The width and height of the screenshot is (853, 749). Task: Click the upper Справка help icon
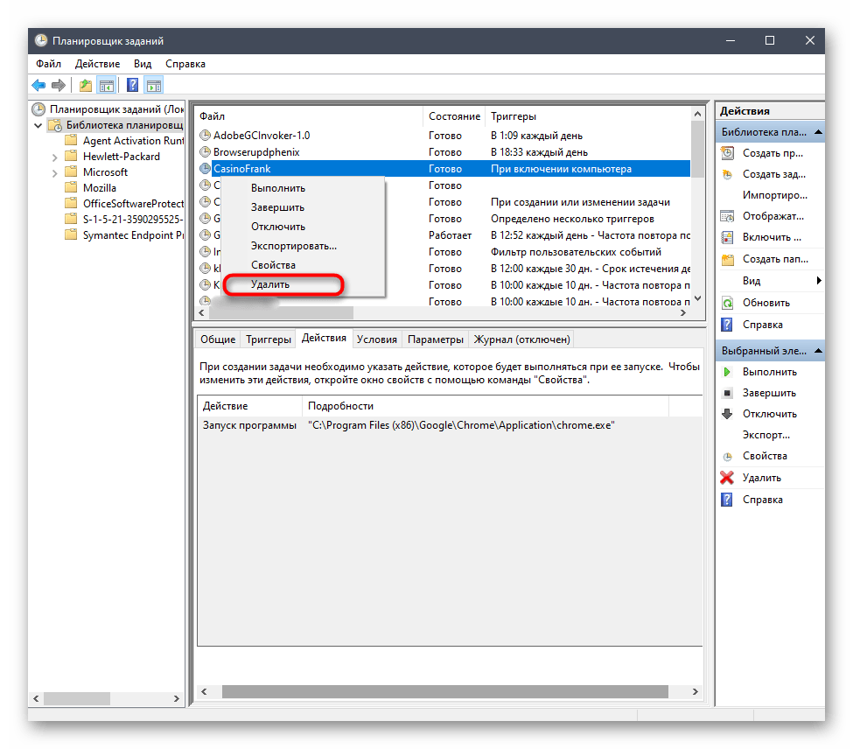point(727,325)
